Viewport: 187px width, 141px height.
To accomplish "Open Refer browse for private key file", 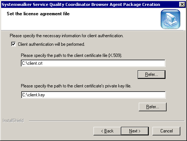I will [152, 107].
